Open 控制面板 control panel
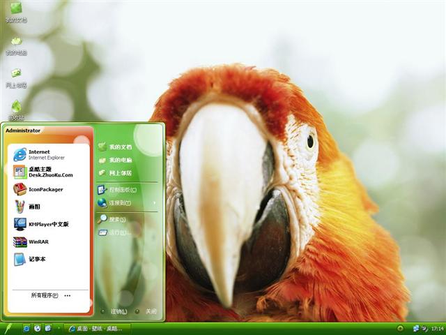 pos(117,190)
